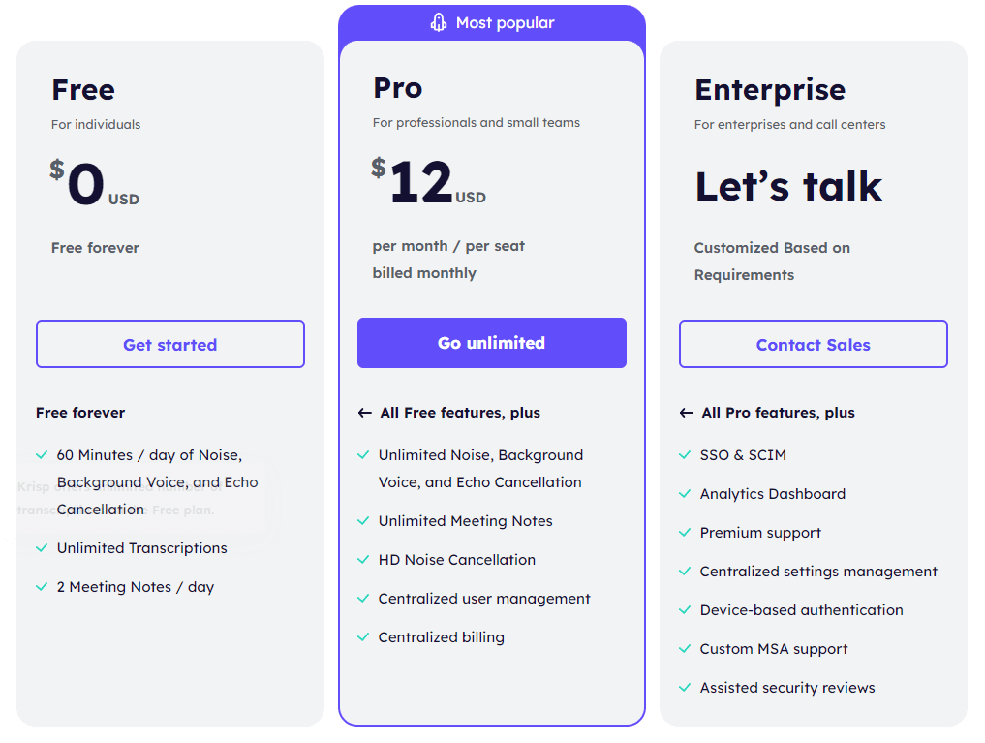This screenshot has width=985, height=743.
Task: Click Get started on the Free plan
Action: [169, 343]
